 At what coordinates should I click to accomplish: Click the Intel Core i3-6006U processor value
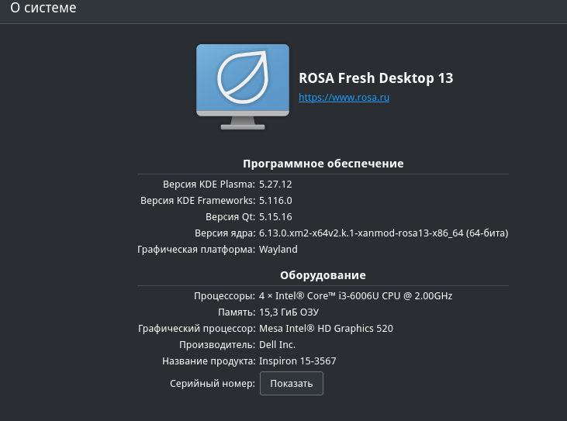[x=355, y=295]
